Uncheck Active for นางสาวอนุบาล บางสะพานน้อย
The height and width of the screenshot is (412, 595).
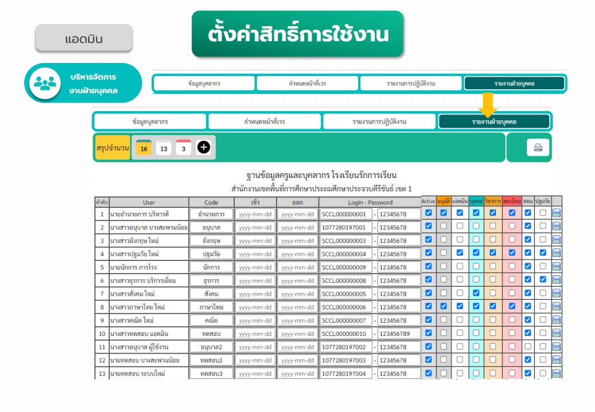[429, 226]
